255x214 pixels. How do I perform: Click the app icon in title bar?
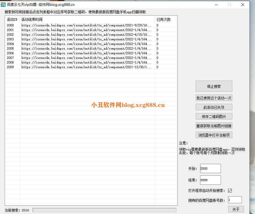[3, 5]
